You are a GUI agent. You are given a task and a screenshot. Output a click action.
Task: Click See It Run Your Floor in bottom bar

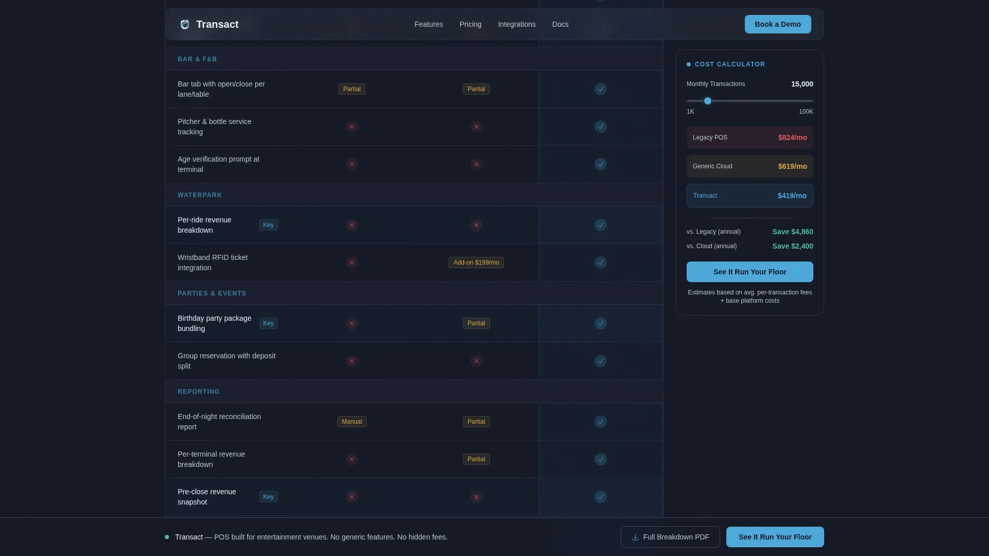[775, 537]
